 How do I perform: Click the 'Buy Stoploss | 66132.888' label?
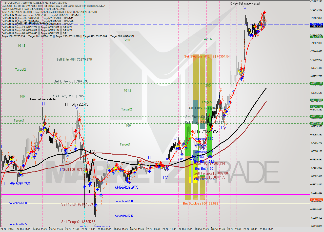pos(200,203)
